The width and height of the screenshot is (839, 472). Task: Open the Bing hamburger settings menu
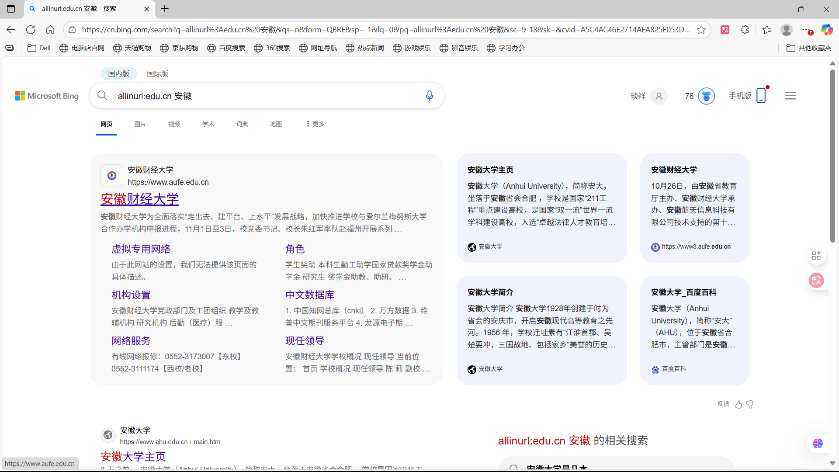(x=790, y=96)
